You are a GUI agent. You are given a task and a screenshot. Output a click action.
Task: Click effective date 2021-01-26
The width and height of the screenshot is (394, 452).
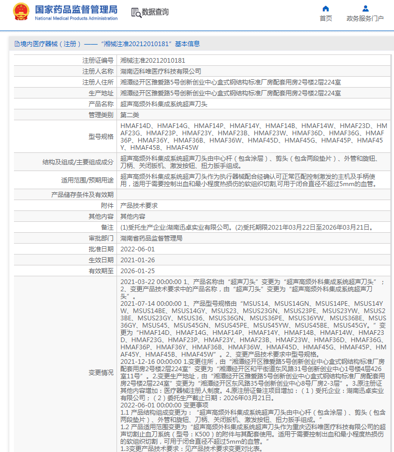(x=137, y=260)
